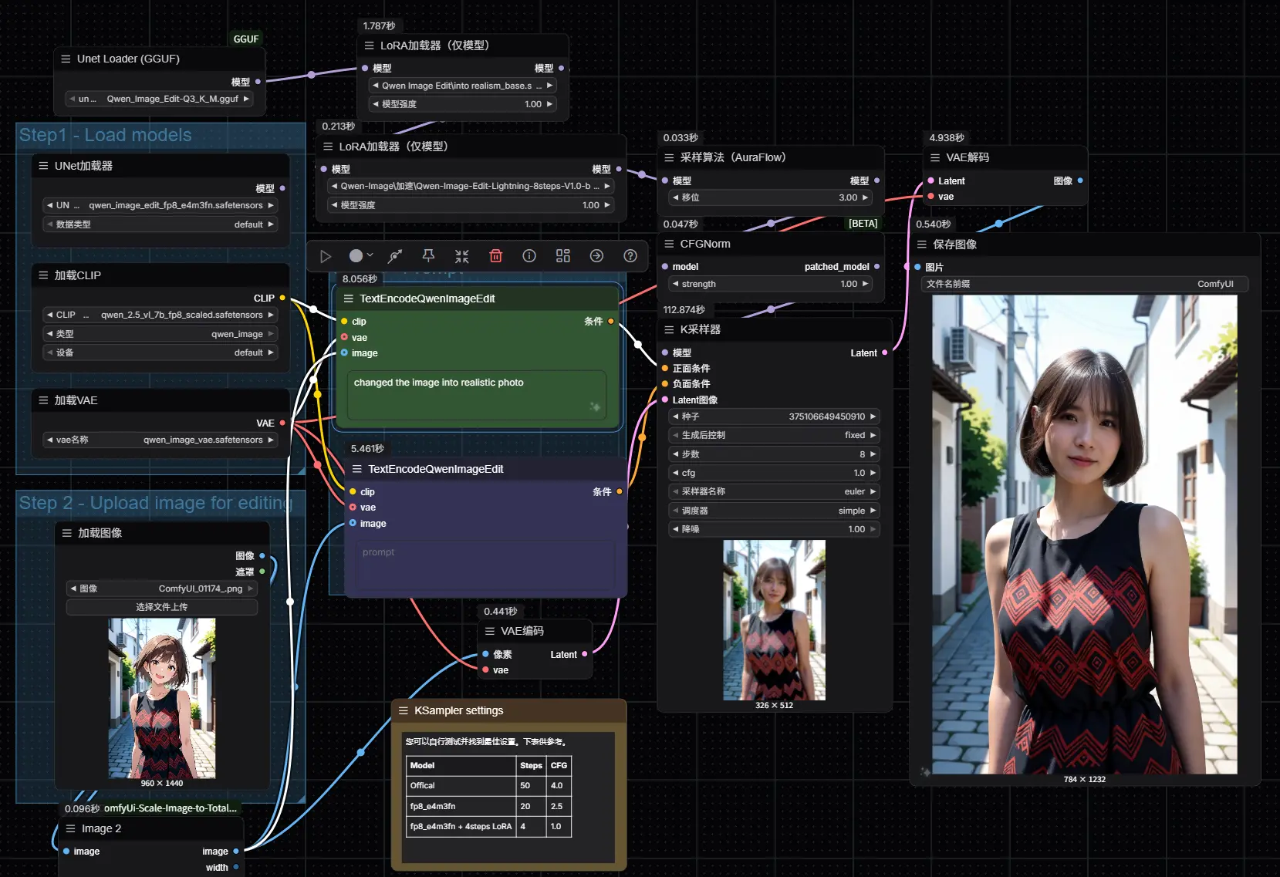
Task: Open the VAE解码 node title menu icon
Action: pos(935,157)
